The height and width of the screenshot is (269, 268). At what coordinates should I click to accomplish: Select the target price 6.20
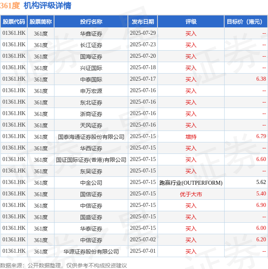(261, 239)
